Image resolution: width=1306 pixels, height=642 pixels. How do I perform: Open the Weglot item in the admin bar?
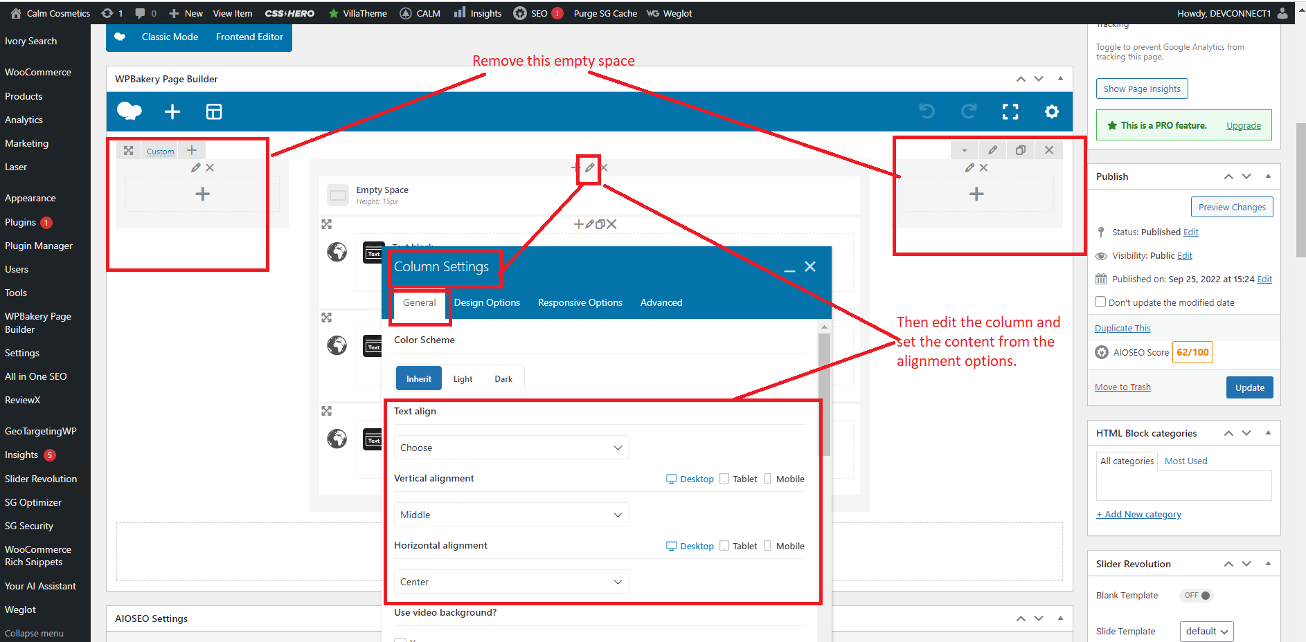[x=669, y=13]
